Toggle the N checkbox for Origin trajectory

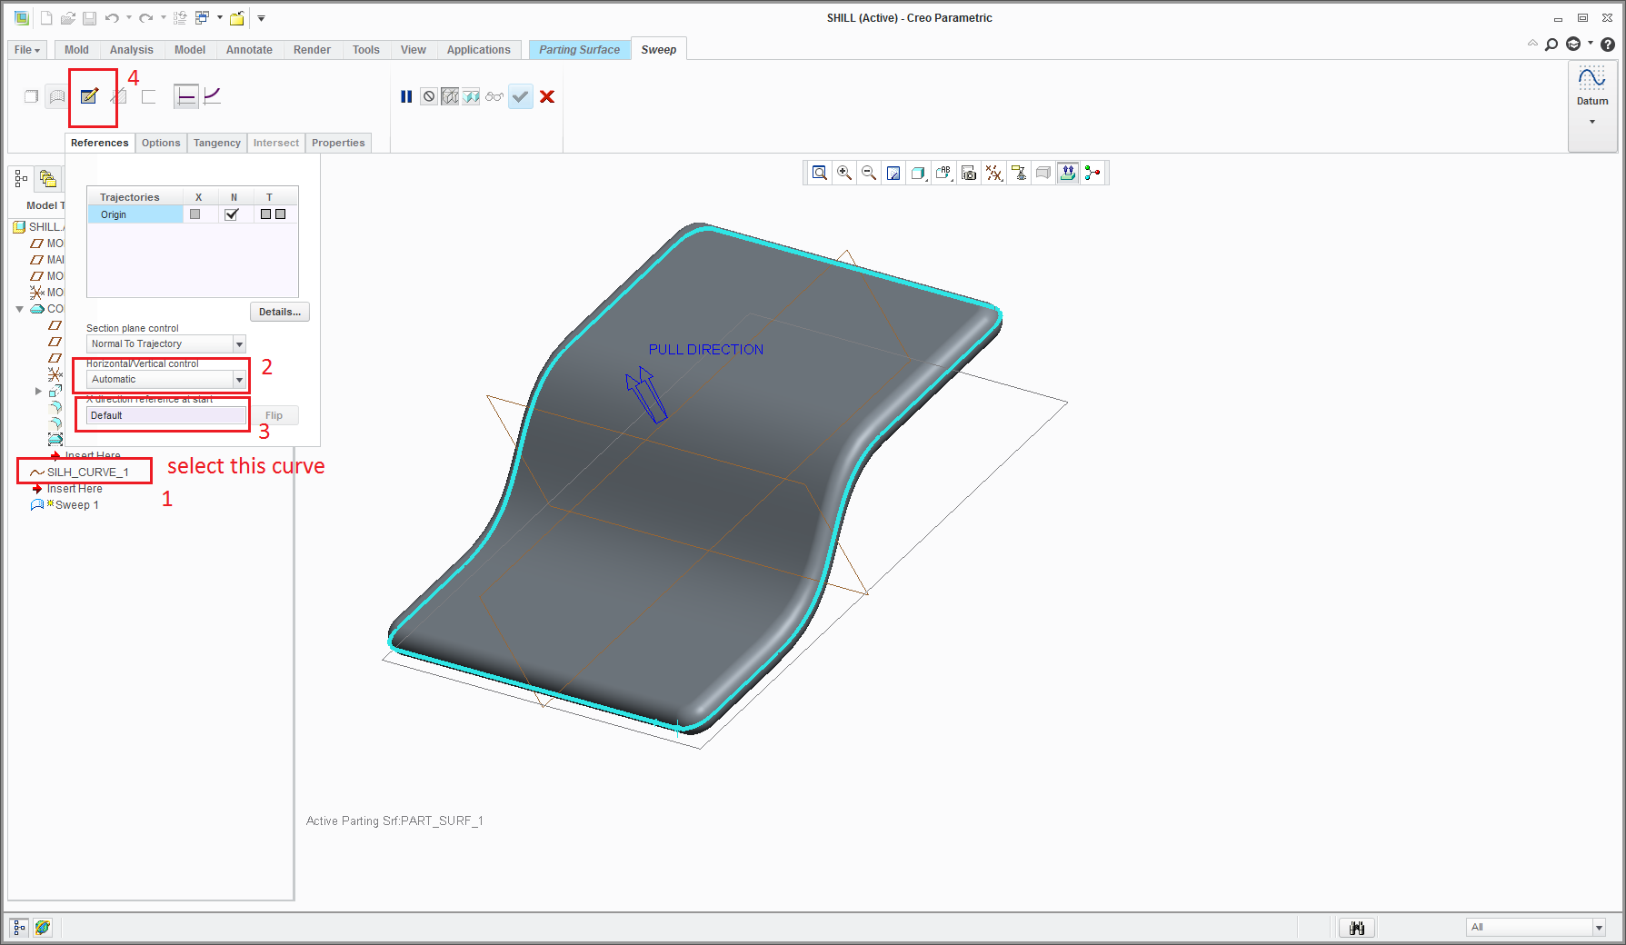[232, 214]
